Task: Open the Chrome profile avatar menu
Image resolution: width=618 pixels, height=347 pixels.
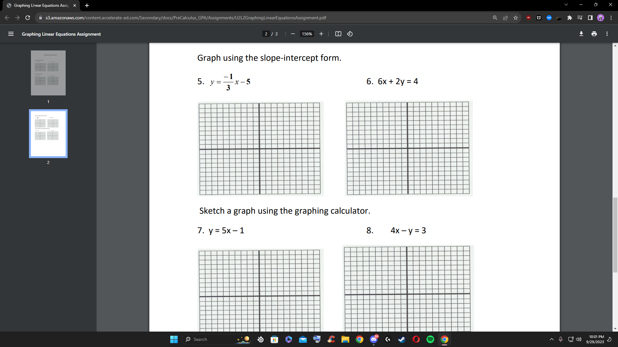Action: pyautogui.click(x=600, y=18)
